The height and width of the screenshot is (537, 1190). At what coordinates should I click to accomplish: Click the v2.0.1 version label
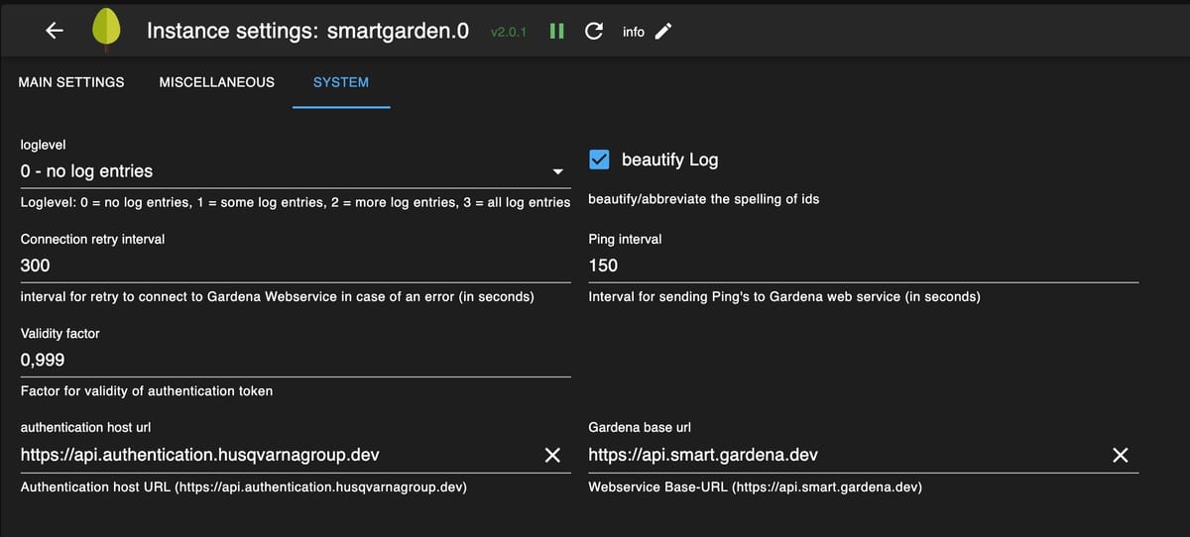pos(509,33)
